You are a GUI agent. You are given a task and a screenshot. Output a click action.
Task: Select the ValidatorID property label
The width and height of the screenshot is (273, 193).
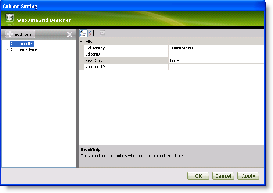126,67
